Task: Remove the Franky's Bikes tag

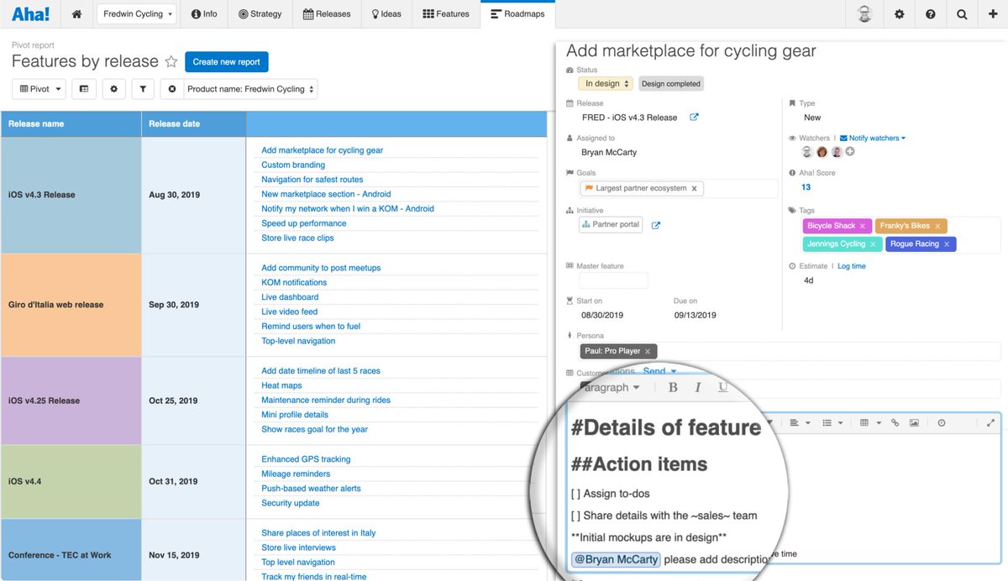Action: click(938, 226)
